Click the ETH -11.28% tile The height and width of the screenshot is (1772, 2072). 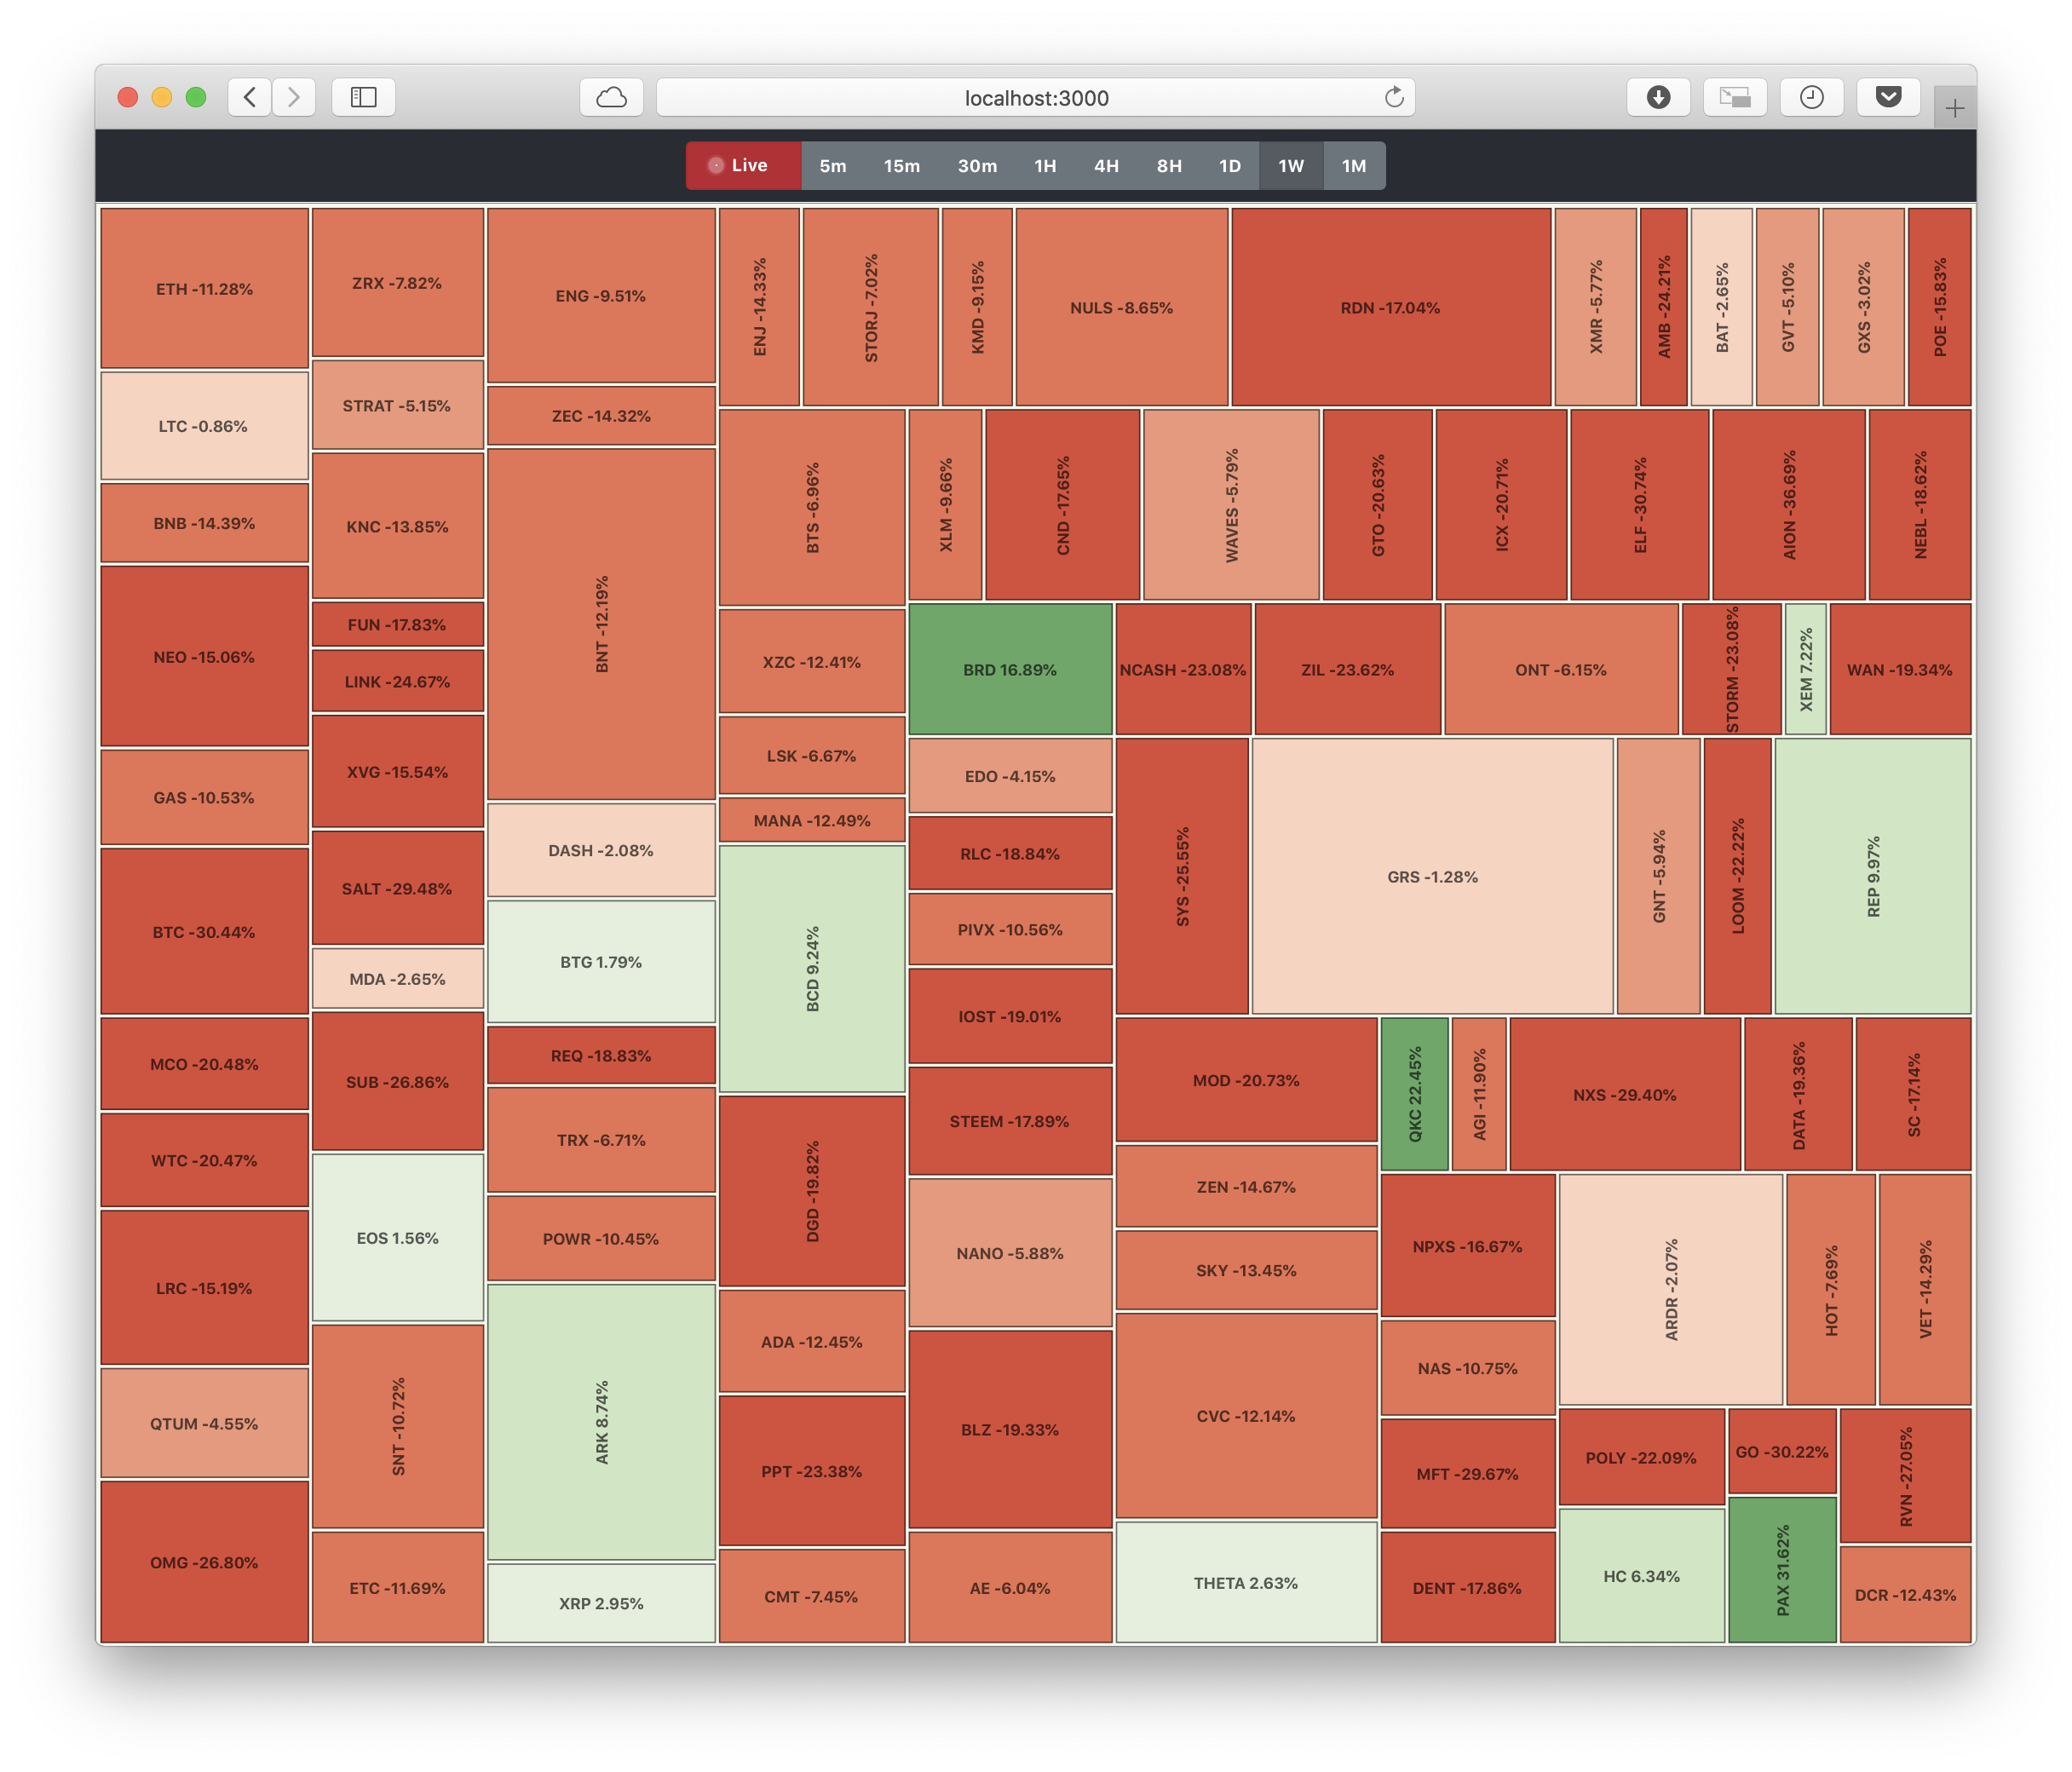tap(204, 288)
